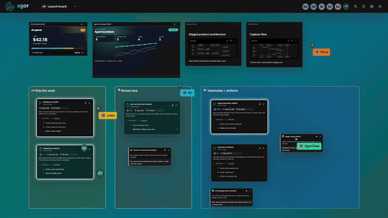Open Codex cursor layer fixture session

coord(54,170)
